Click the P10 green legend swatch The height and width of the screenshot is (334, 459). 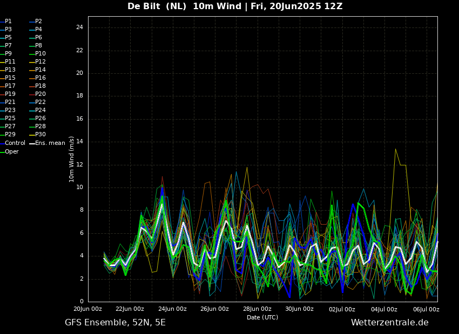tap(31, 54)
